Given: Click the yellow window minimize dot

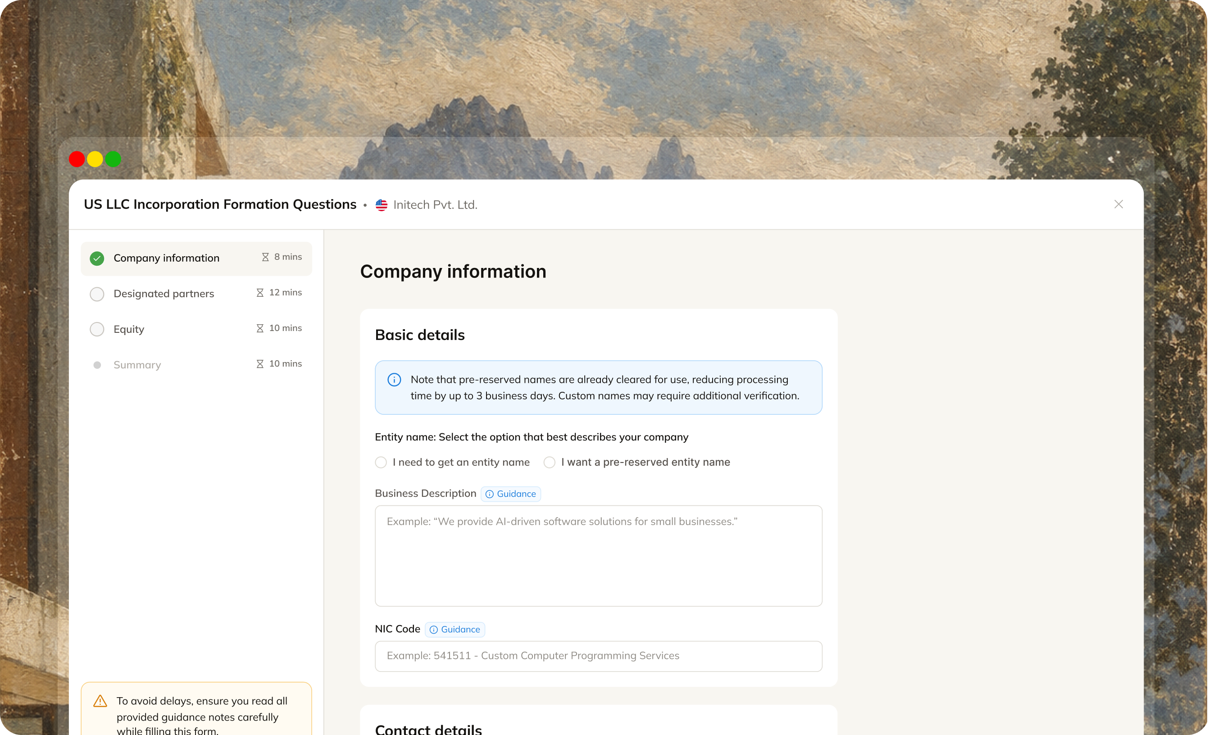Looking at the screenshot, I should click(x=95, y=159).
